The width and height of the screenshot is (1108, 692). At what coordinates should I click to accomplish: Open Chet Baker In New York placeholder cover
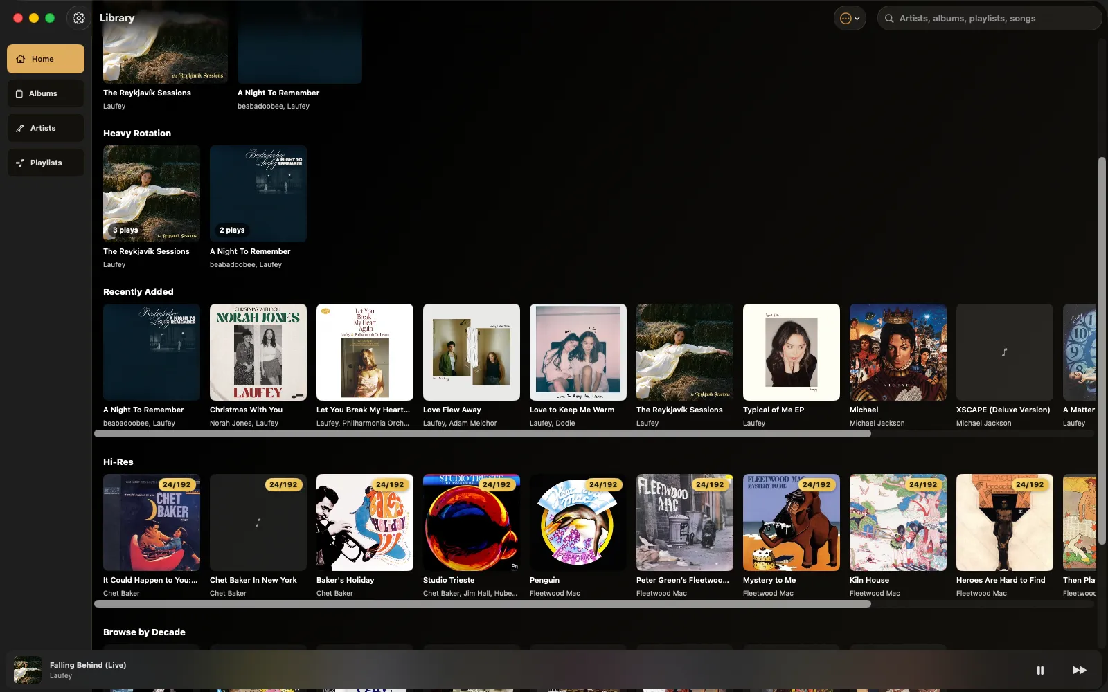[258, 522]
